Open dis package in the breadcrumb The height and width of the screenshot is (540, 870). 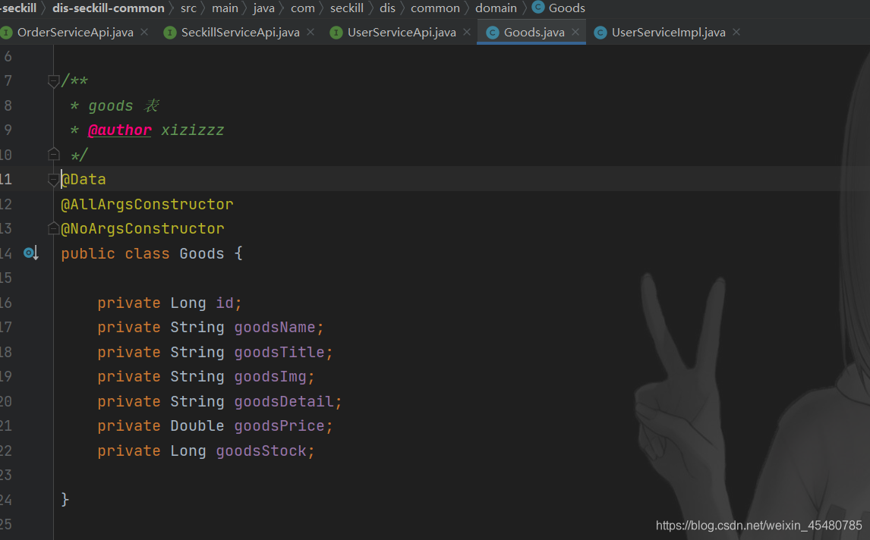coord(387,8)
